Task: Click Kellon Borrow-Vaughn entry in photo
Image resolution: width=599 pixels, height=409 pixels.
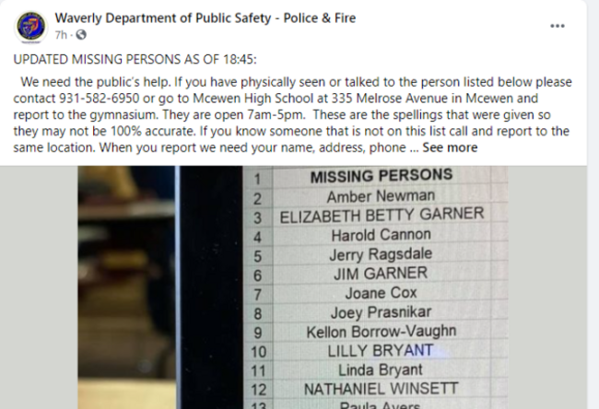Action: (x=382, y=332)
